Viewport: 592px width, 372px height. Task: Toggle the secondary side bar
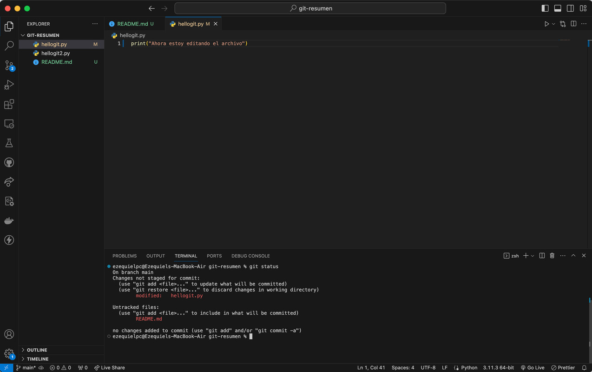tap(570, 8)
